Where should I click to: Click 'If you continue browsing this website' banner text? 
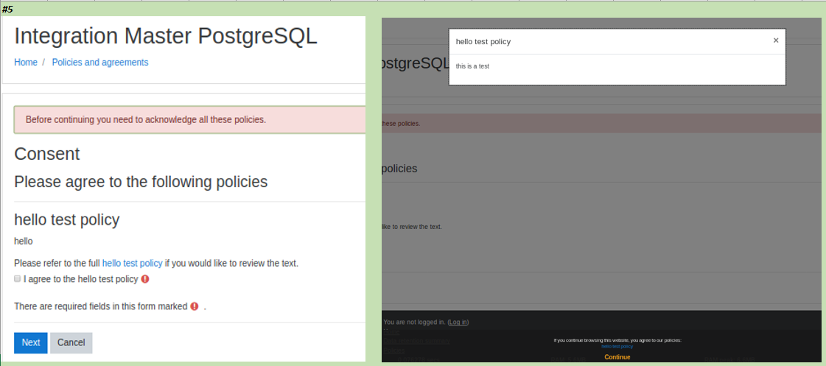pos(617,340)
